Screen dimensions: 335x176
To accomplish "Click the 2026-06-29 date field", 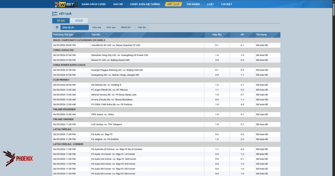I will tap(74, 27).
